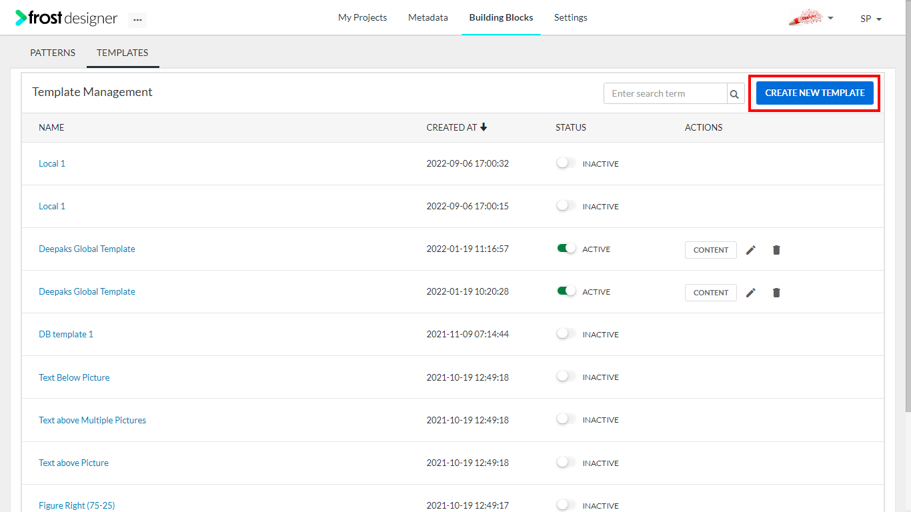Activate the Text above Picture switch
This screenshot has width=911, height=512.
coord(566,463)
